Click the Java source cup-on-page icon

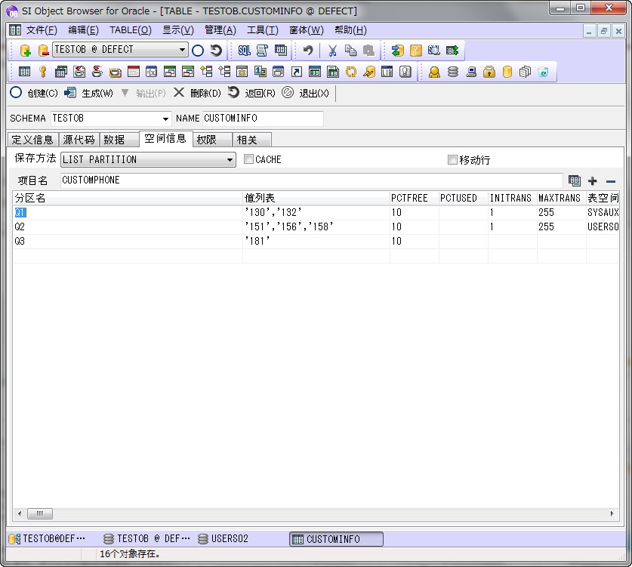[x=79, y=72]
